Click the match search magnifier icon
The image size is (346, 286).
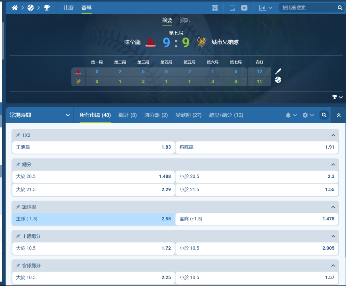pos(340,8)
